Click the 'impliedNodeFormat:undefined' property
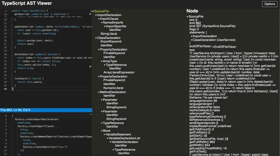 [x=210, y=126]
